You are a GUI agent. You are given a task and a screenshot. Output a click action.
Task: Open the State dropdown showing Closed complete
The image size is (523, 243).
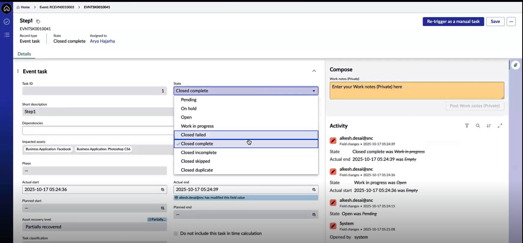[x=246, y=91]
